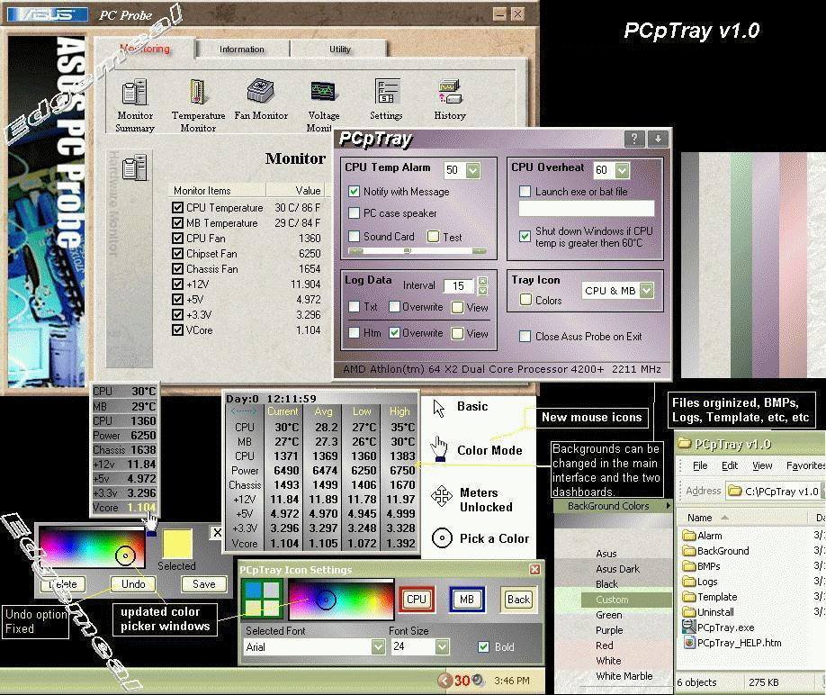Open View menu in explorer window
The image size is (826, 695).
click(x=762, y=465)
